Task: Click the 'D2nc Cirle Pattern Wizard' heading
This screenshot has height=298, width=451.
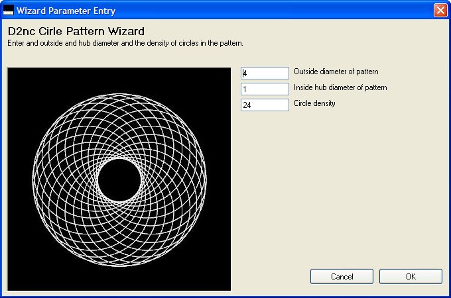Action: pyautogui.click(x=76, y=31)
